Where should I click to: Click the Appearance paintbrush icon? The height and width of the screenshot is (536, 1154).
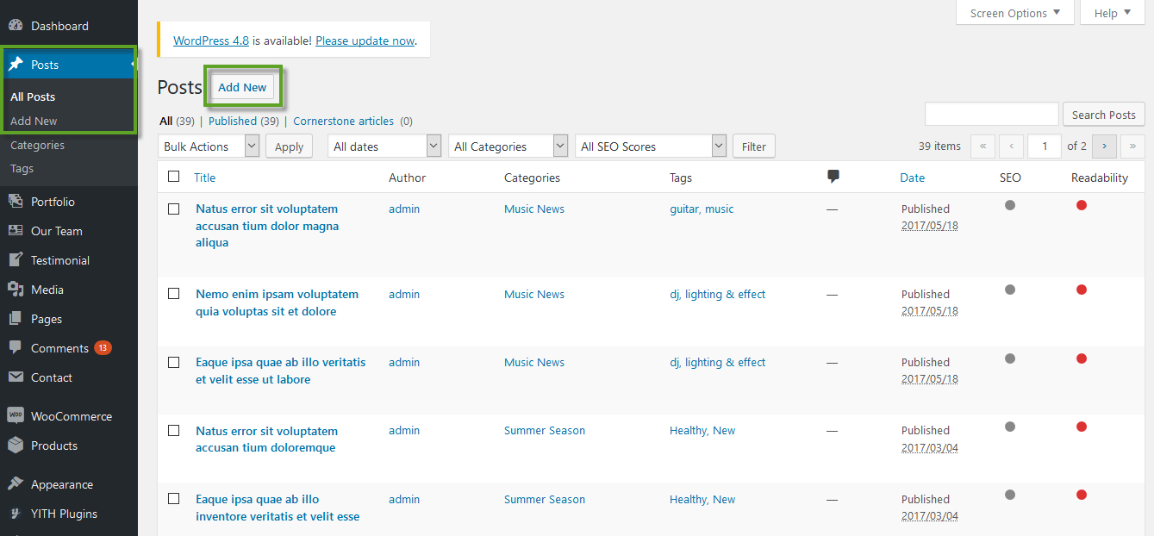(x=16, y=484)
